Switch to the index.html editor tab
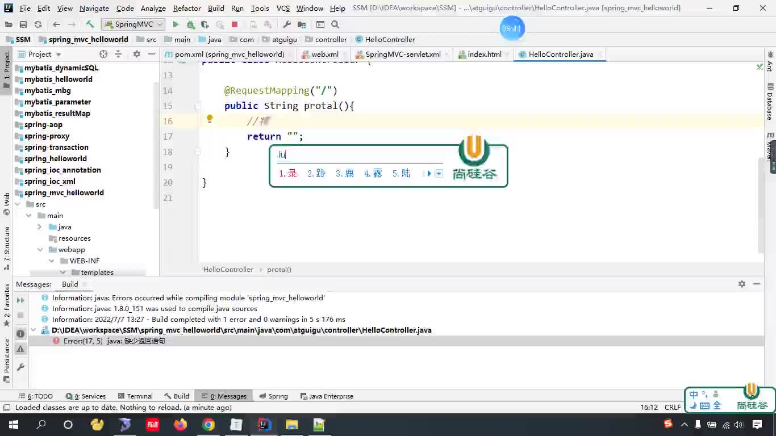776x436 pixels. pyautogui.click(x=484, y=54)
